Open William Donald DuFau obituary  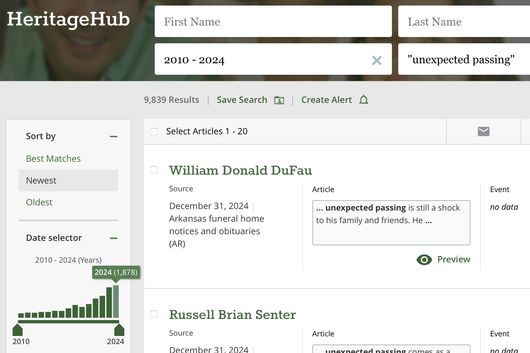coord(241,170)
